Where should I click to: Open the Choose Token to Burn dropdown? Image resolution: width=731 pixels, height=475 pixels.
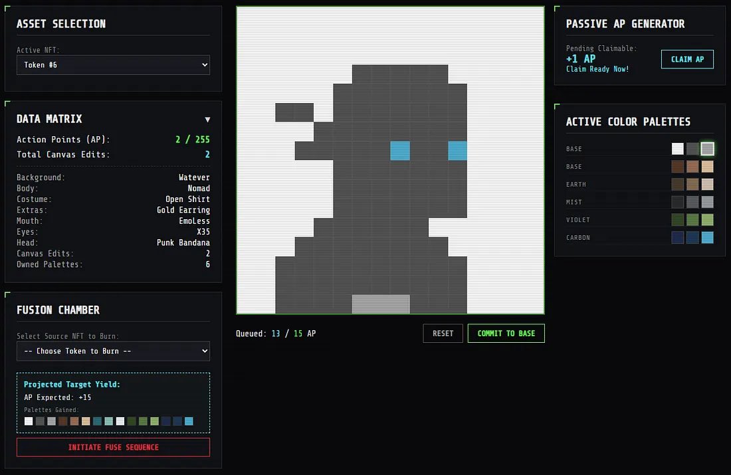(x=113, y=351)
